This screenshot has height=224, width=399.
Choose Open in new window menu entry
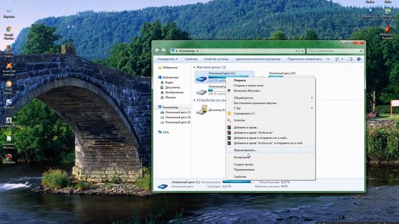point(271,86)
